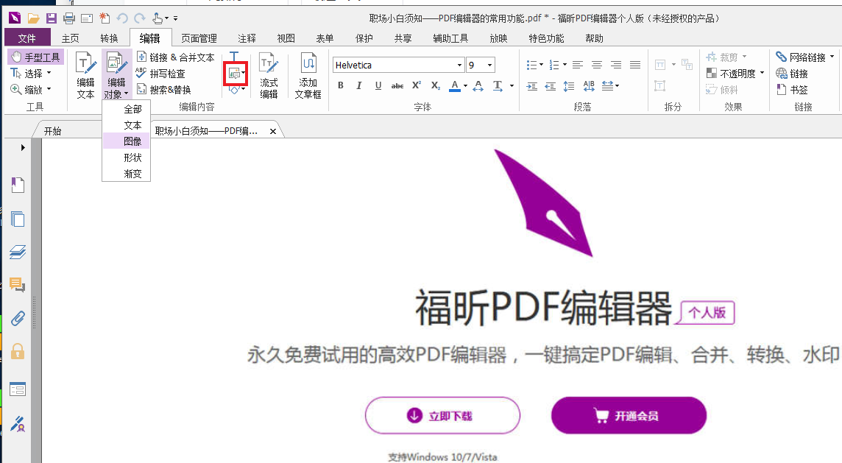Open the comments panel in left sidebar

coord(18,285)
